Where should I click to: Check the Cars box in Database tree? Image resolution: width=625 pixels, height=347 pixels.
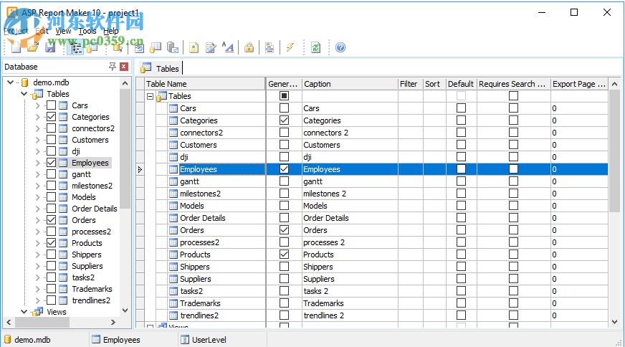click(51, 105)
